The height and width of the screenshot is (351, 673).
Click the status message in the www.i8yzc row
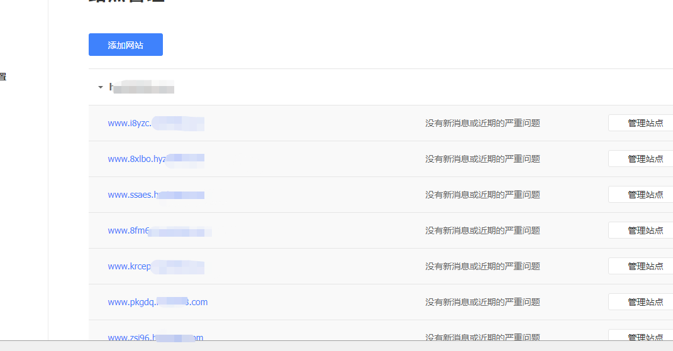[x=482, y=123]
